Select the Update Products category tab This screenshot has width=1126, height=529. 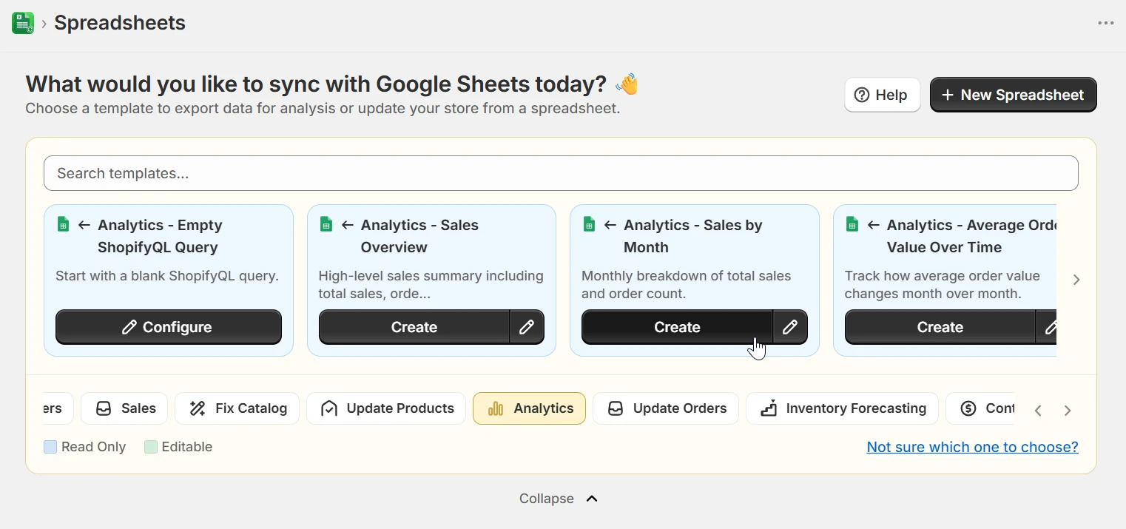tap(386, 408)
